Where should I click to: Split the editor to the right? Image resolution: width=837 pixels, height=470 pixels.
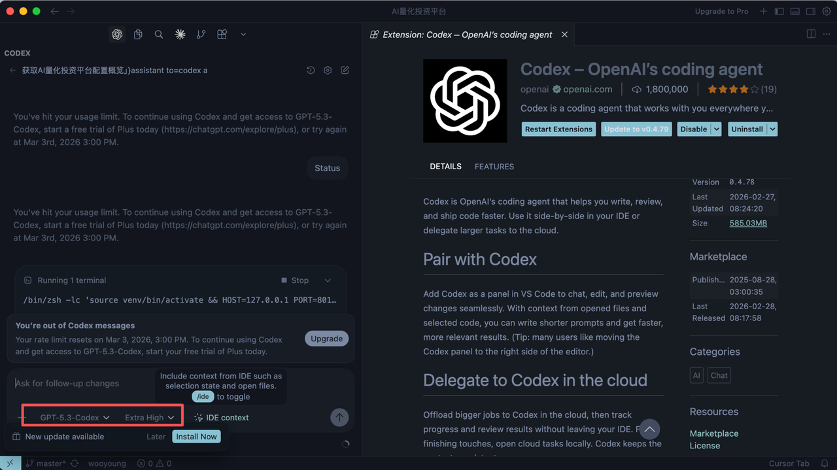pyautogui.click(x=811, y=35)
